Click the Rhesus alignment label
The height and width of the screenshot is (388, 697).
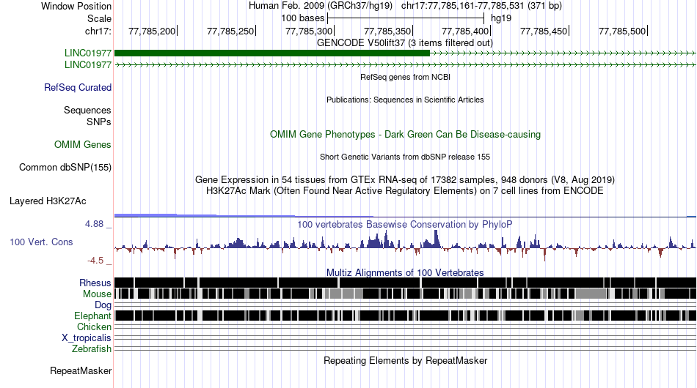point(95,283)
